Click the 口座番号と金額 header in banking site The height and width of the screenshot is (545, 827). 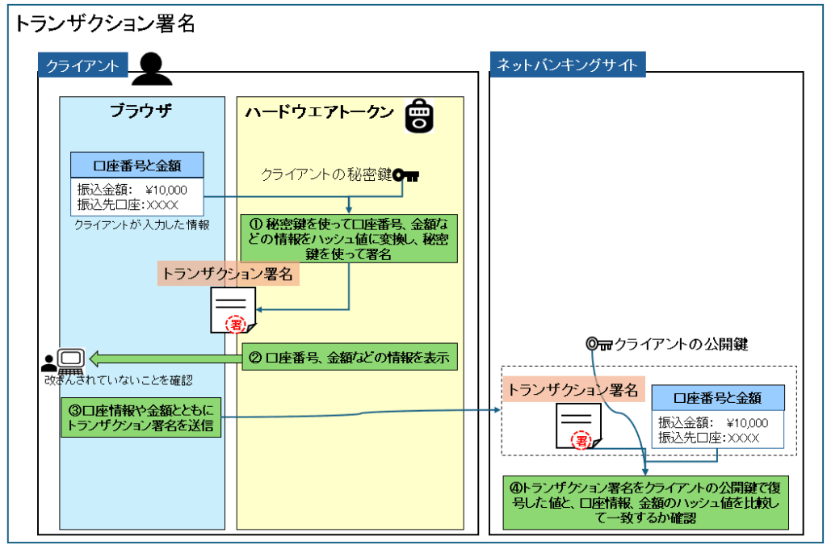pos(717,398)
